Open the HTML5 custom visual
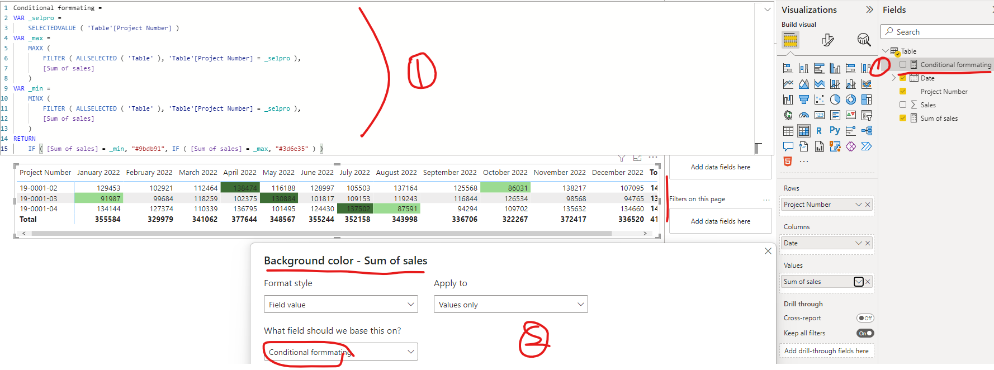The height and width of the screenshot is (370, 994). [x=788, y=162]
